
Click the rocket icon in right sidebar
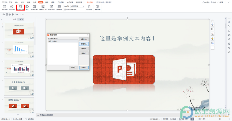point(229,22)
